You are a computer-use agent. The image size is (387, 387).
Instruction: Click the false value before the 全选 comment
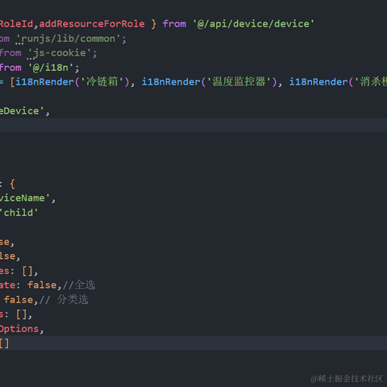click(42, 285)
